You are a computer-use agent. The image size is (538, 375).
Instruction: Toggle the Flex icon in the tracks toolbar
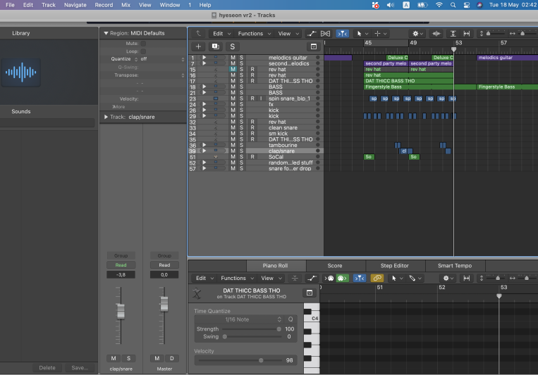click(325, 33)
